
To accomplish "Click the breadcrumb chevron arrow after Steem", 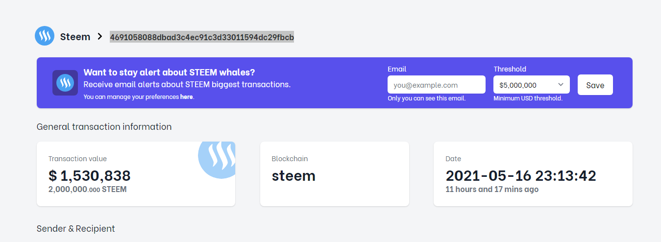I will pyautogui.click(x=100, y=37).
